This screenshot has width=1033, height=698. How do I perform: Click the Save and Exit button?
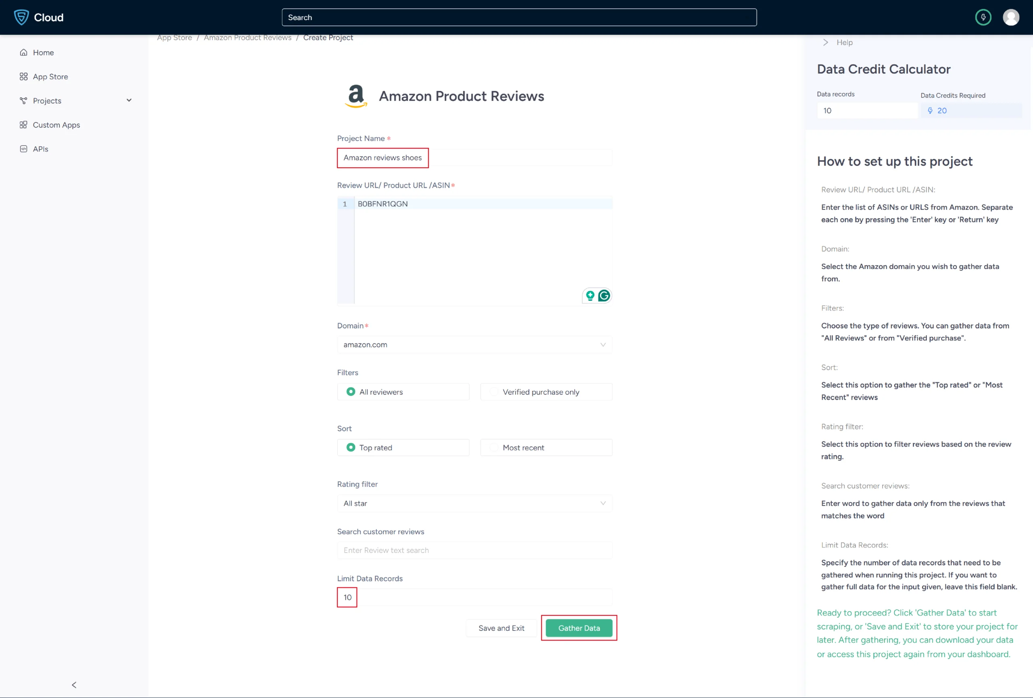pos(502,628)
